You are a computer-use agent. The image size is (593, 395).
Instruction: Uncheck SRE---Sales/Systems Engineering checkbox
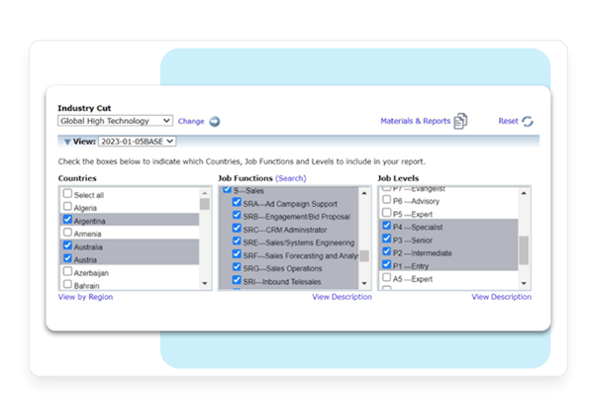[x=237, y=241]
